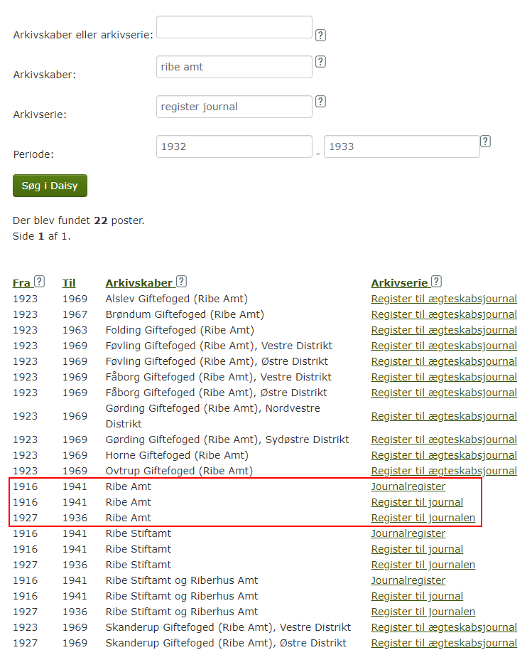Open Journalregister link for Ribe Stiftamt

point(408,534)
